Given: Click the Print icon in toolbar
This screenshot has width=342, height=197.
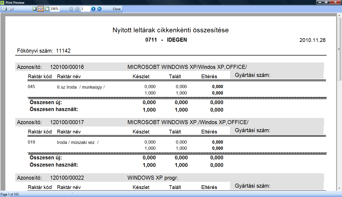Looking at the screenshot, I should click(5, 9).
